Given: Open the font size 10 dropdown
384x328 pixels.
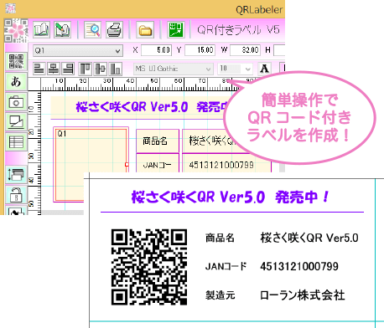Looking at the screenshot, I should tap(235, 69).
